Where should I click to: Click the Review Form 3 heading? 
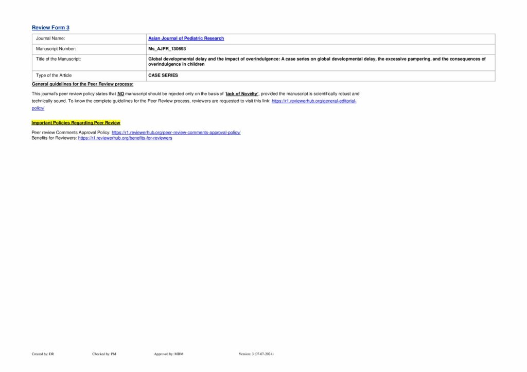(50, 28)
